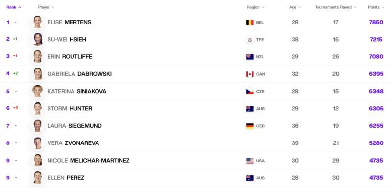Click Vera Zvonareva's player photo
The image size is (392, 189).
pos(38,143)
